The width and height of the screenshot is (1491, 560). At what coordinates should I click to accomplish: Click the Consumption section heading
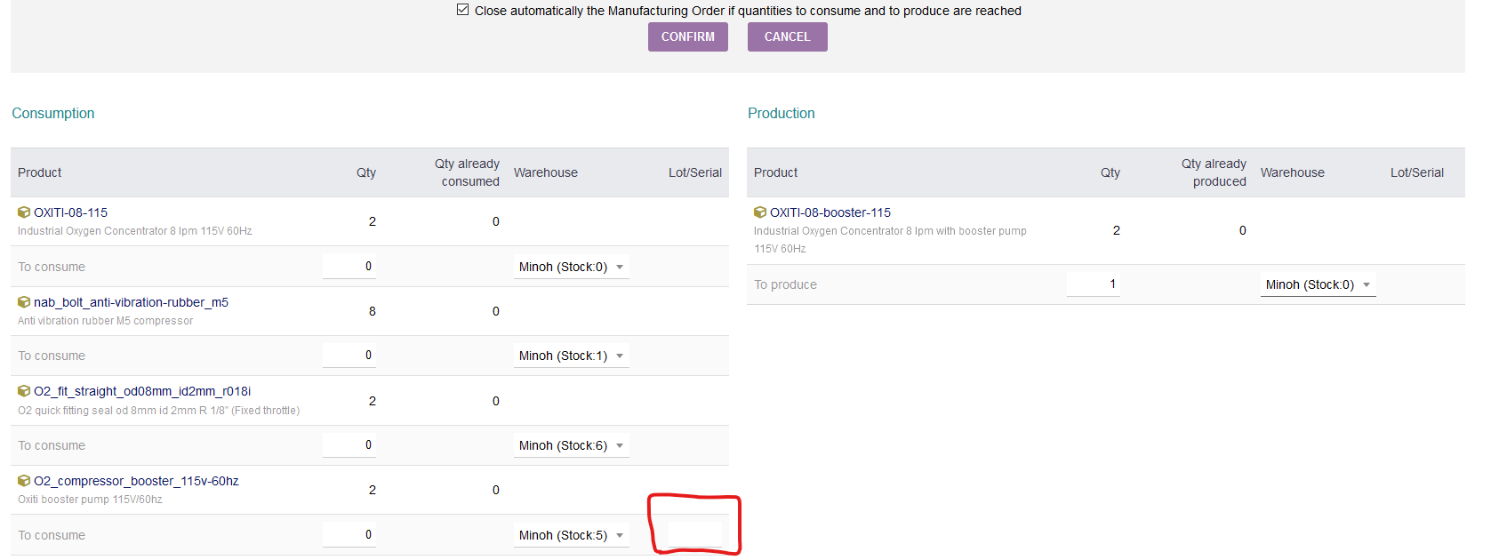pyautogui.click(x=53, y=113)
